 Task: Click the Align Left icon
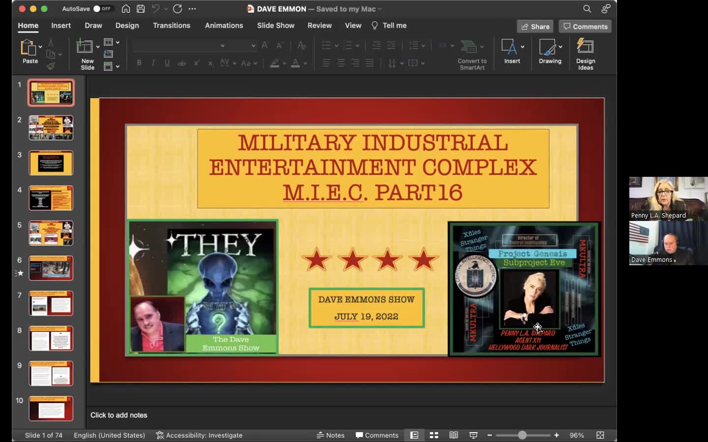[326, 63]
